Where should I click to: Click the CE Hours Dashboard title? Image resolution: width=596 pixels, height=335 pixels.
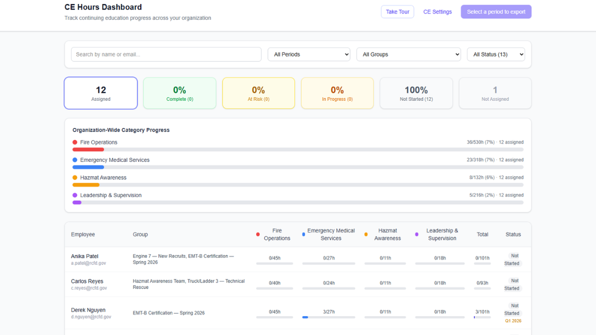[103, 7]
